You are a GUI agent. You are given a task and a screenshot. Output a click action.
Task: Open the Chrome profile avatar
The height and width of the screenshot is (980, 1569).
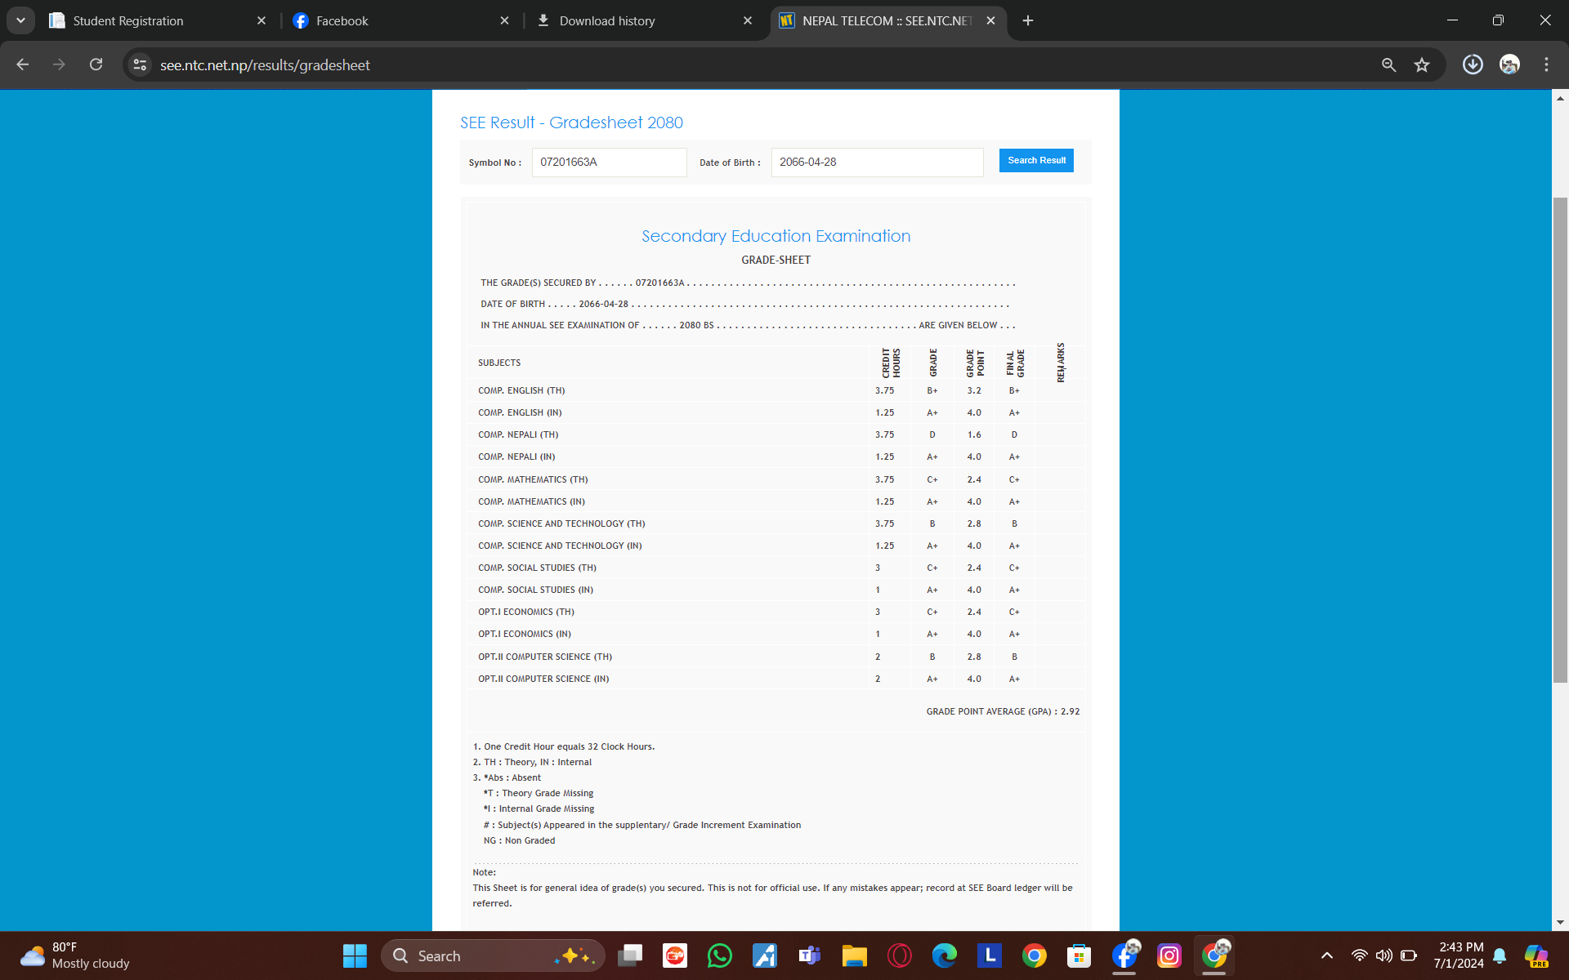pyautogui.click(x=1509, y=65)
